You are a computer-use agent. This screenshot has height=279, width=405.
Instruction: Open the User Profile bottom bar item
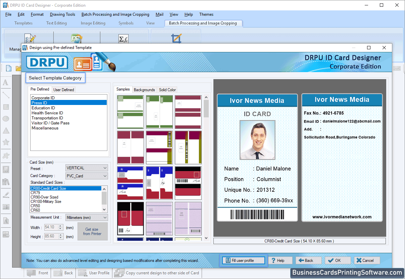click(94, 273)
